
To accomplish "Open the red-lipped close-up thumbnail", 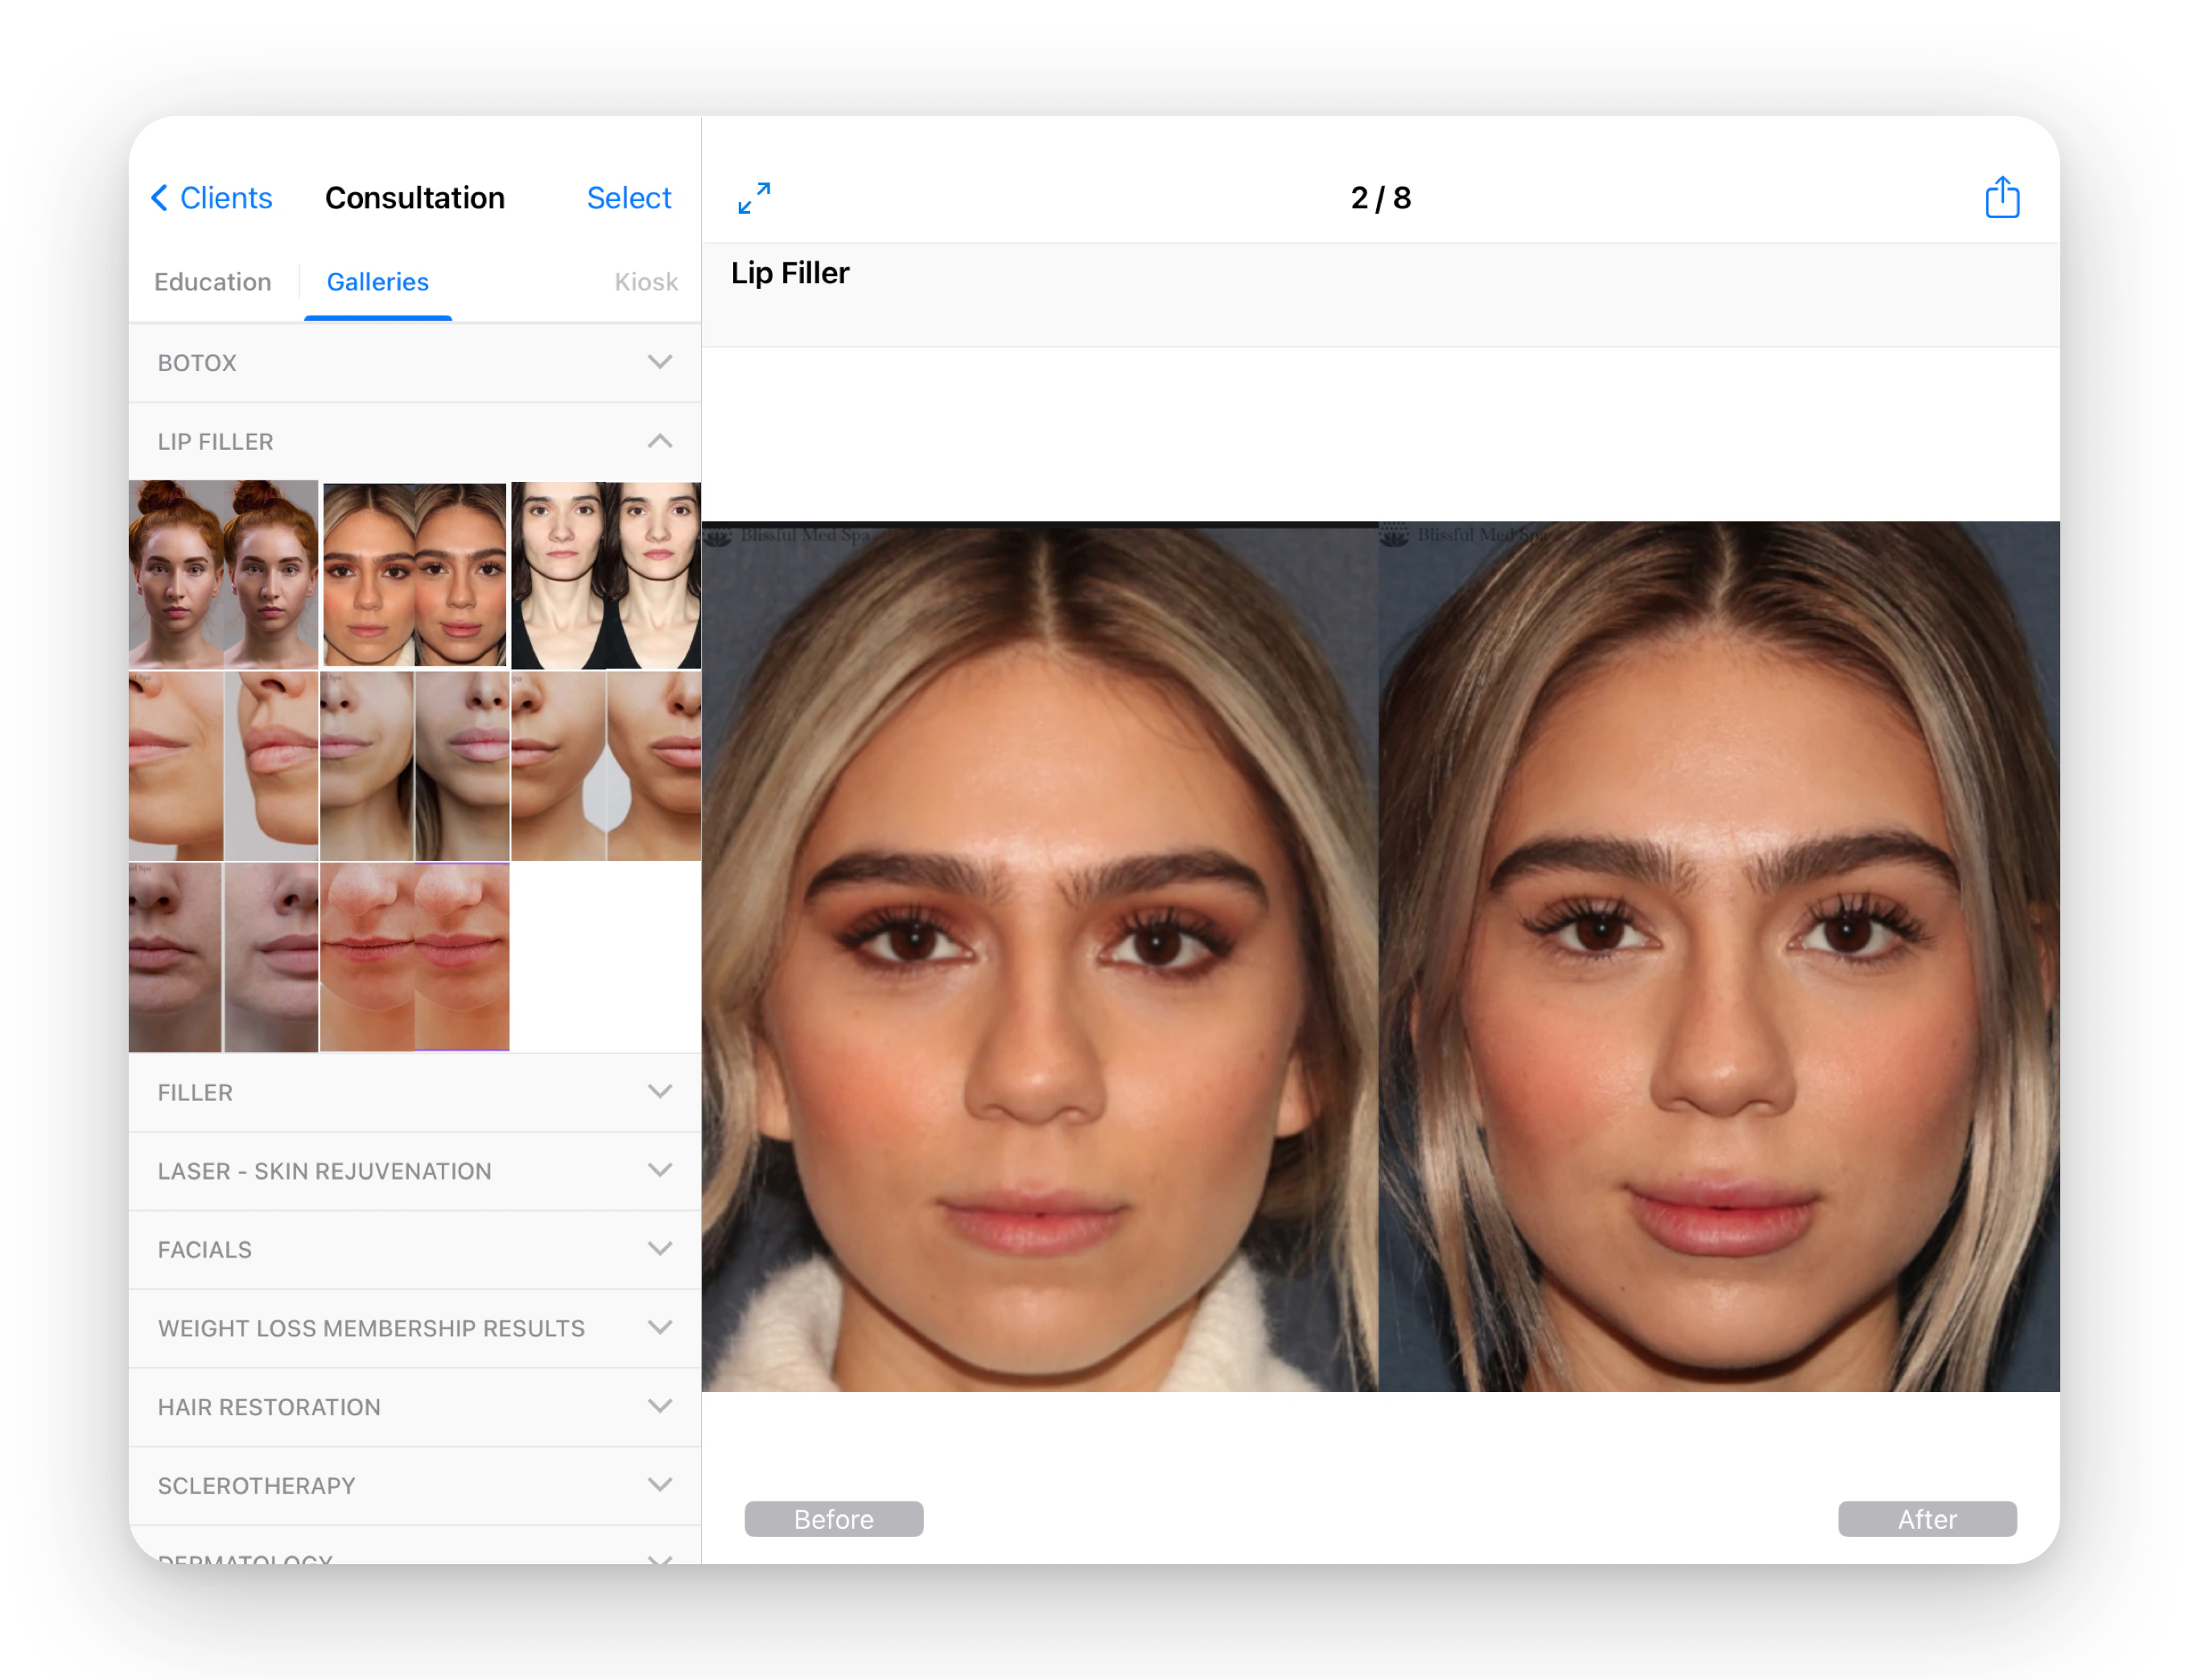I will pos(414,957).
